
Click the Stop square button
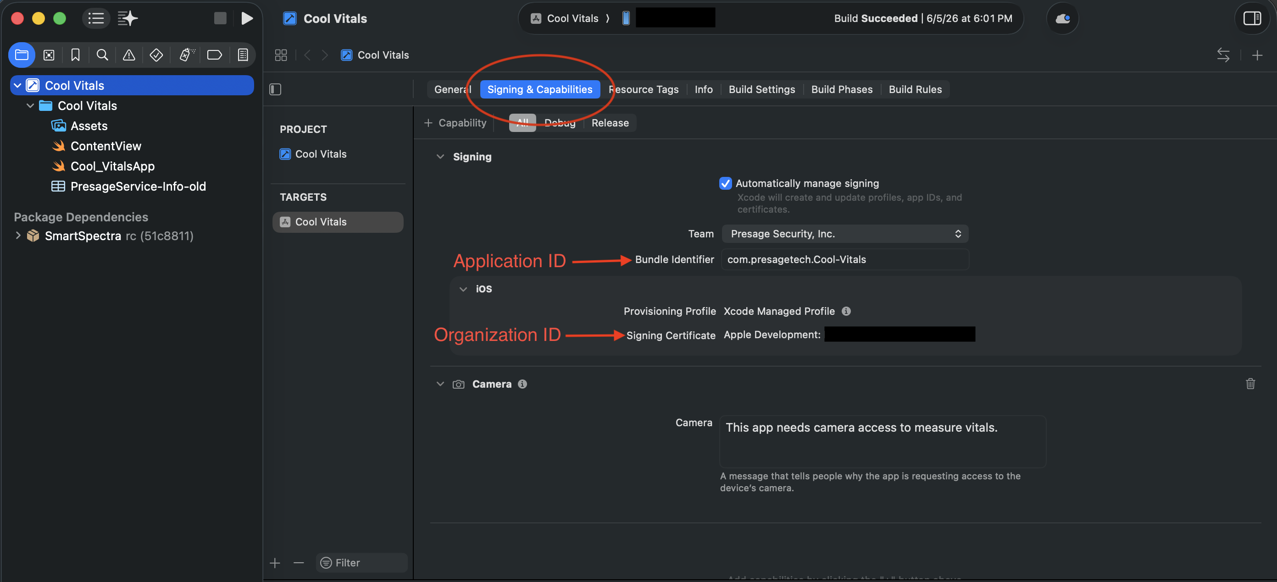220,18
